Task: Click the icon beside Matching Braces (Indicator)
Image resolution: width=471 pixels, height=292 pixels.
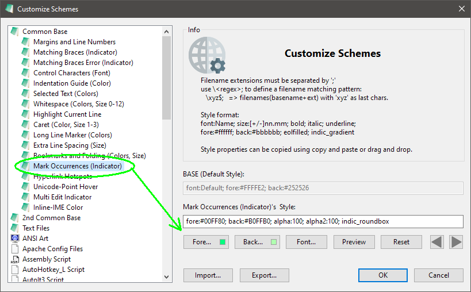Action: click(x=25, y=52)
